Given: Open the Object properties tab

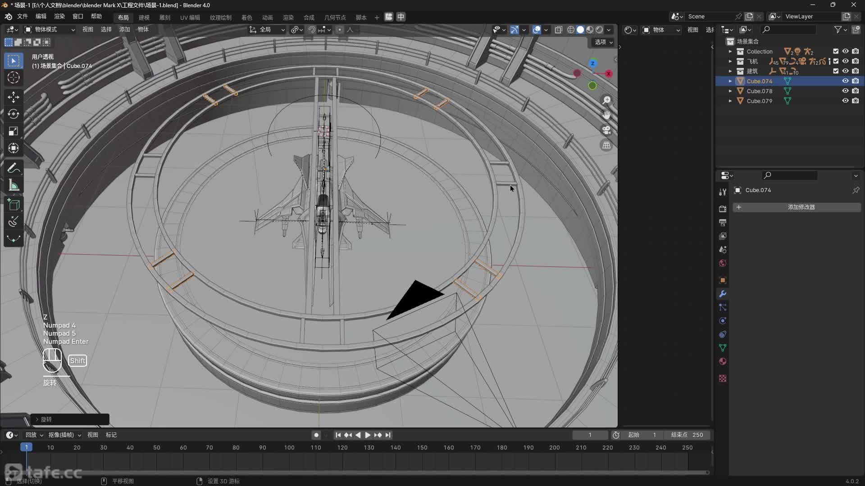Looking at the screenshot, I should tap(723, 280).
